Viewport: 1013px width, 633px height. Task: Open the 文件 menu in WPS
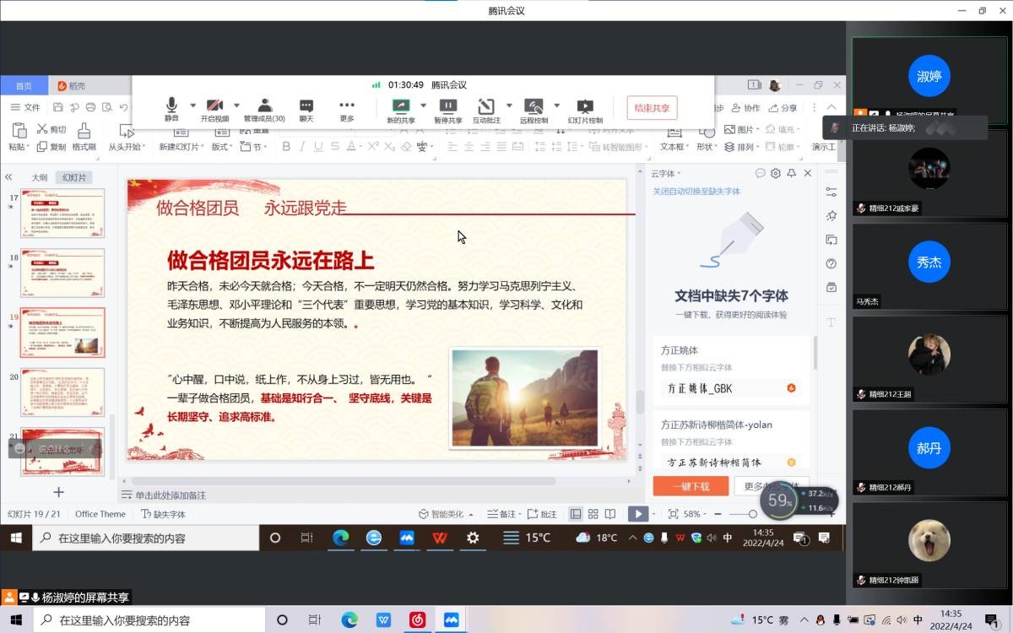pyautogui.click(x=25, y=107)
